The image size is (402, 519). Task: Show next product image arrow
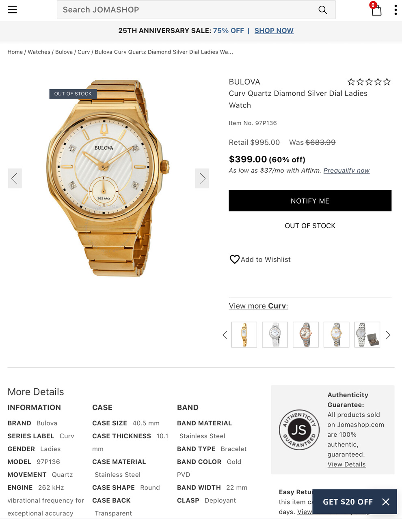(202, 178)
